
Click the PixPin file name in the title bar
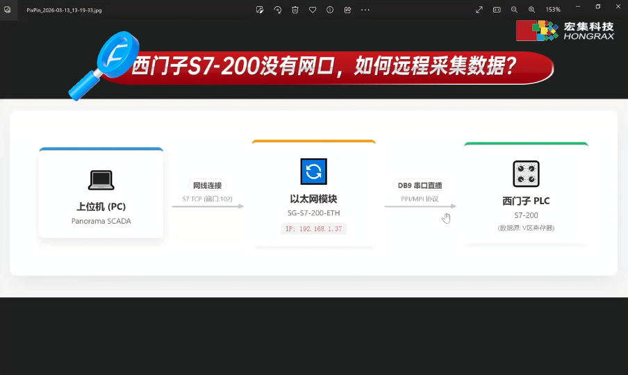pos(64,10)
